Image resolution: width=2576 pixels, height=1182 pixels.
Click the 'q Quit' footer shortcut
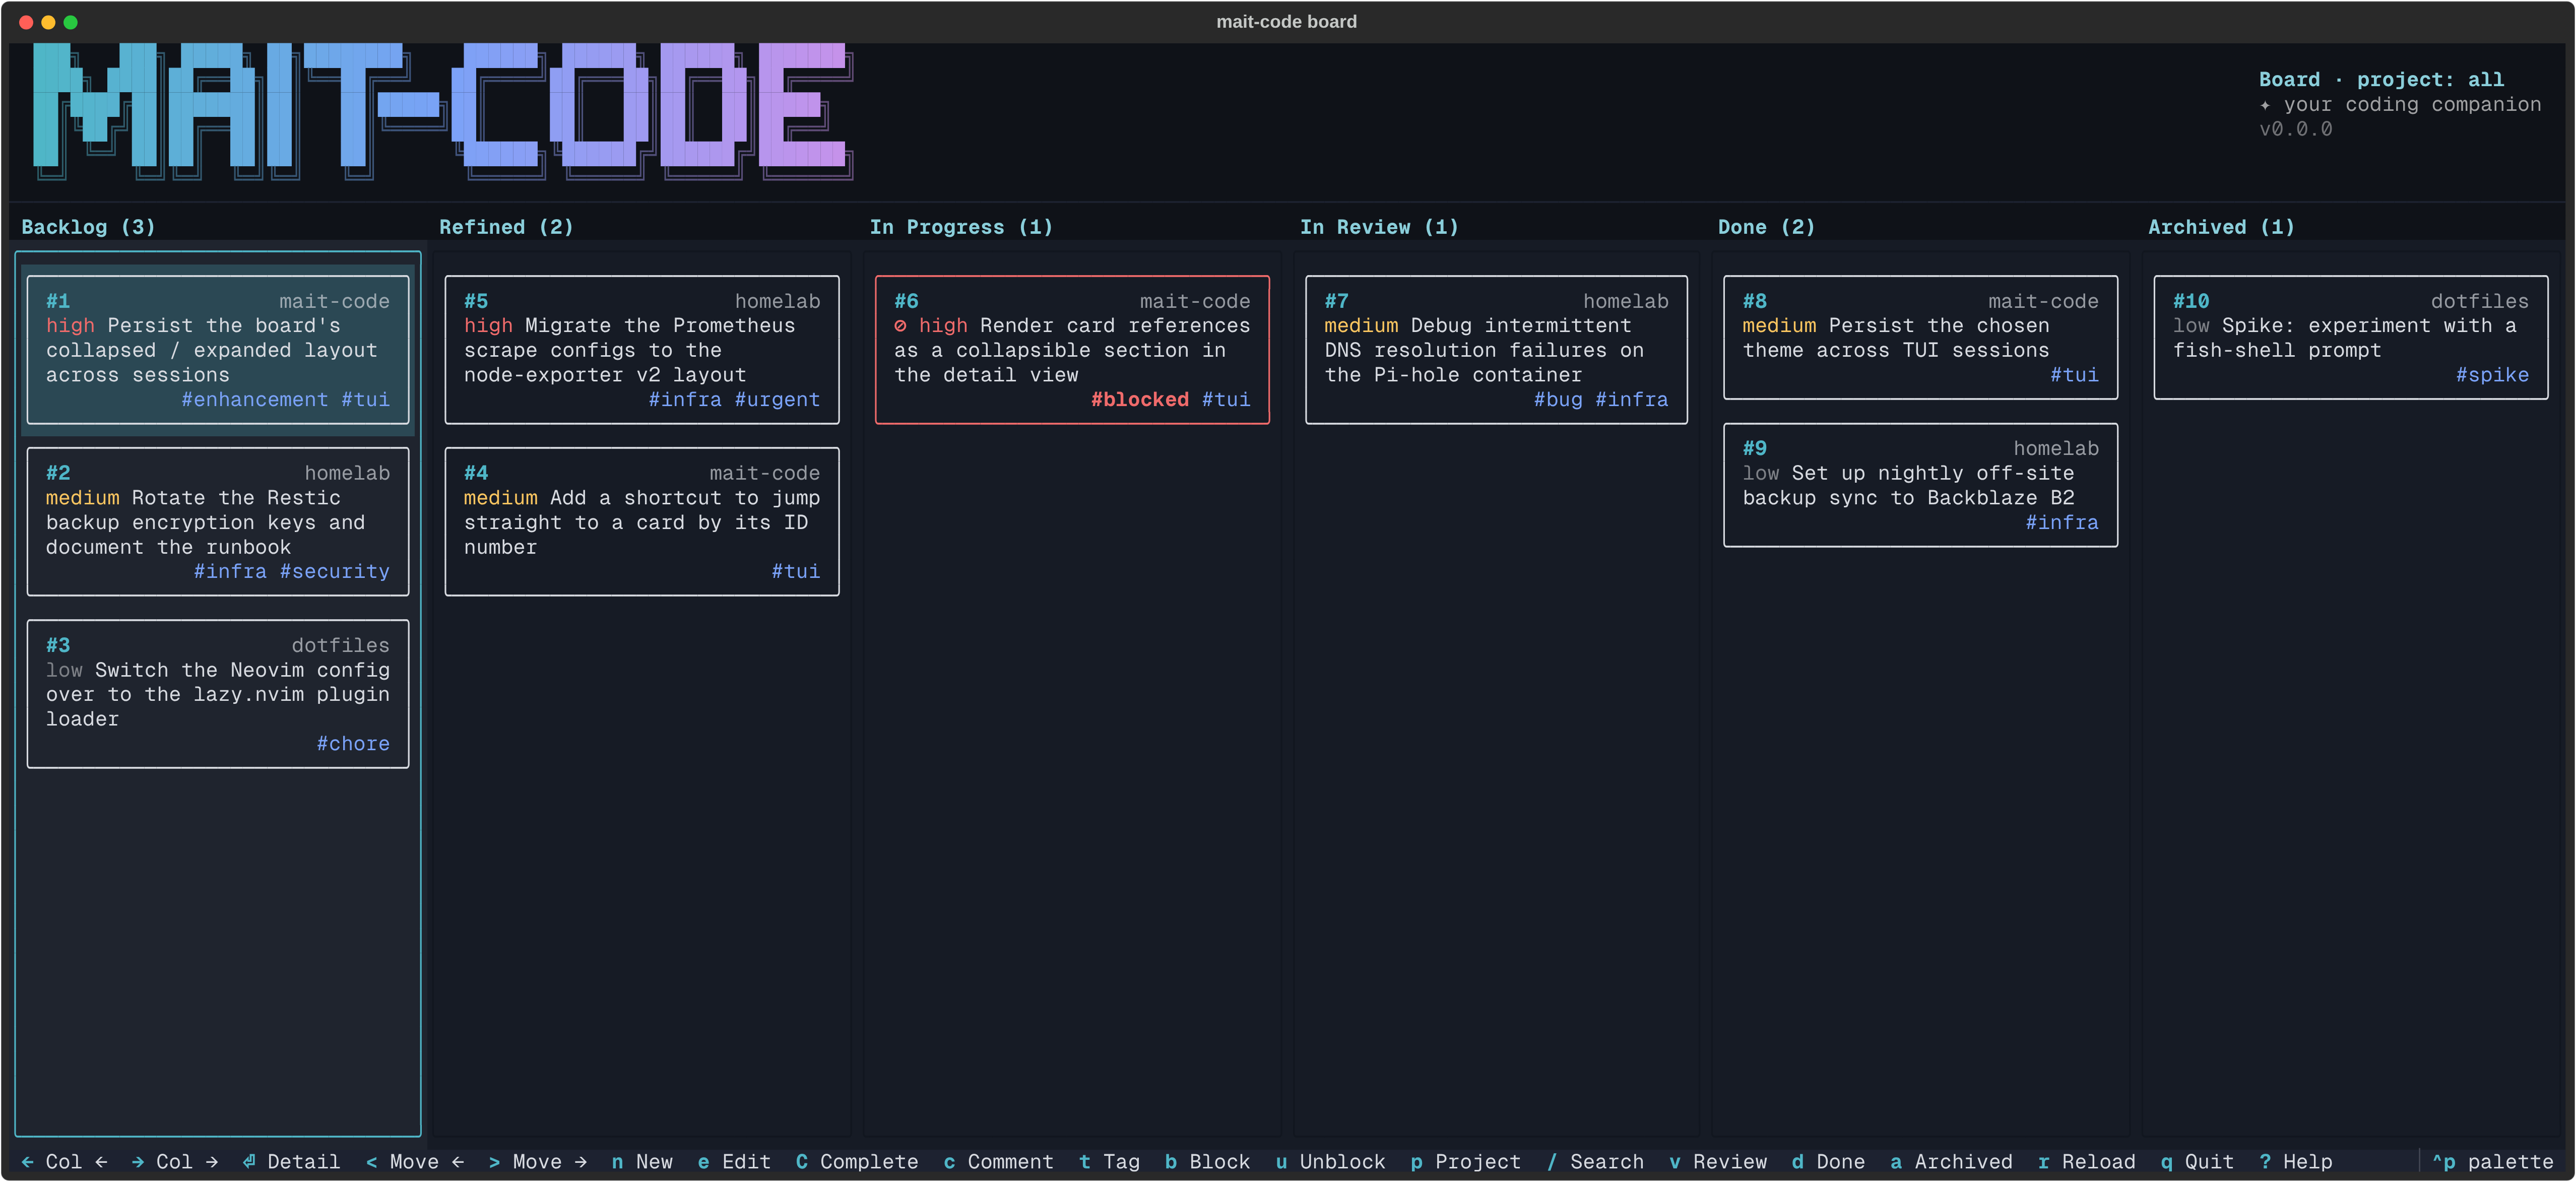2197,1162
